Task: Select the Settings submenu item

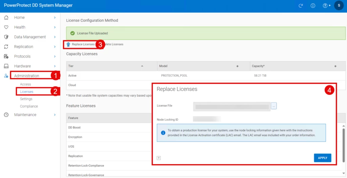Action: click(26, 99)
